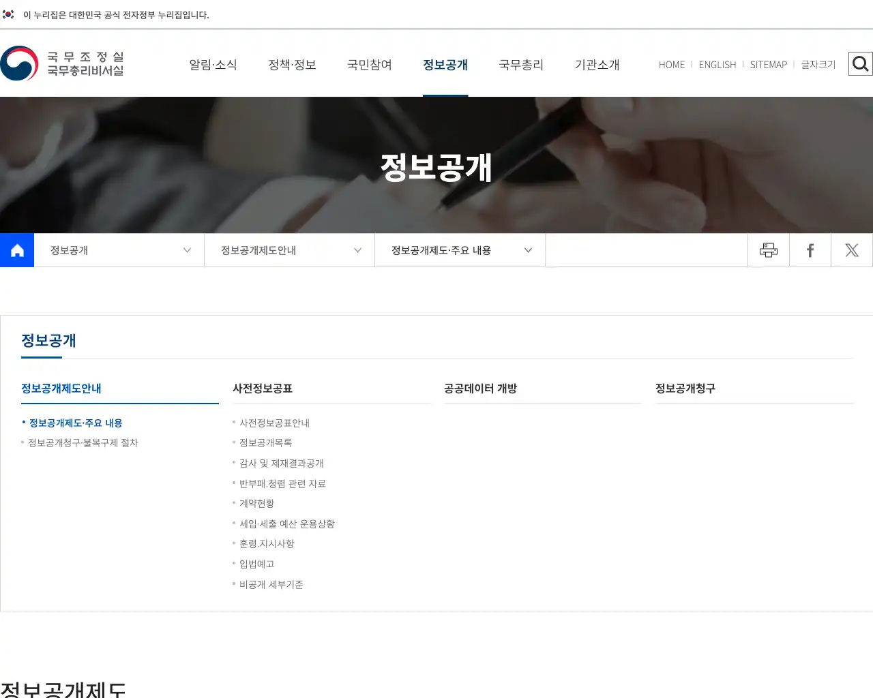Select the 정보공개 main menu item
Screen dimensions: 873x698
(x=445, y=65)
